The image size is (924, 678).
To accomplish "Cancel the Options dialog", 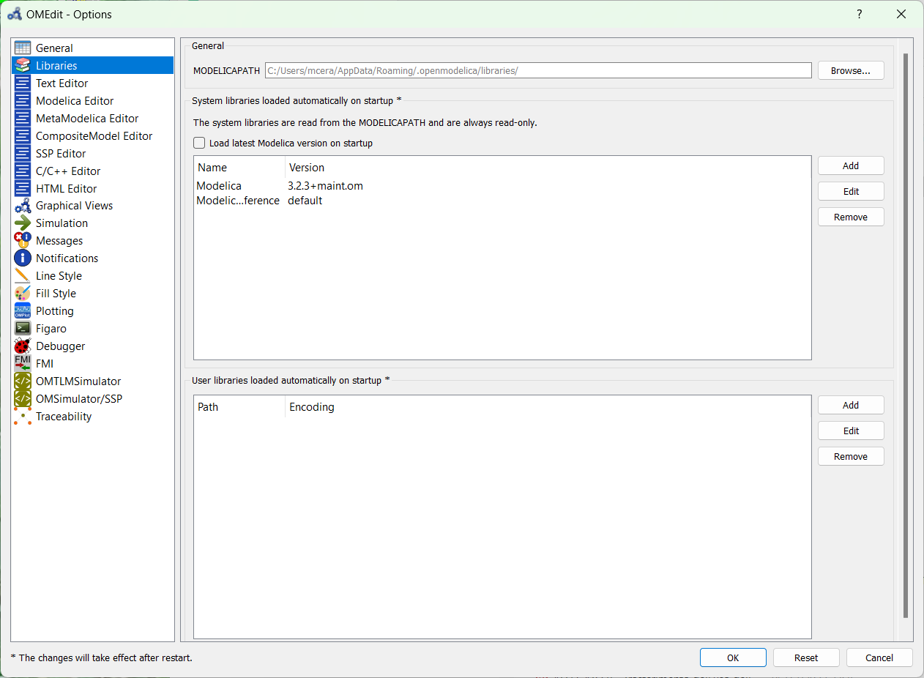I will 879,657.
